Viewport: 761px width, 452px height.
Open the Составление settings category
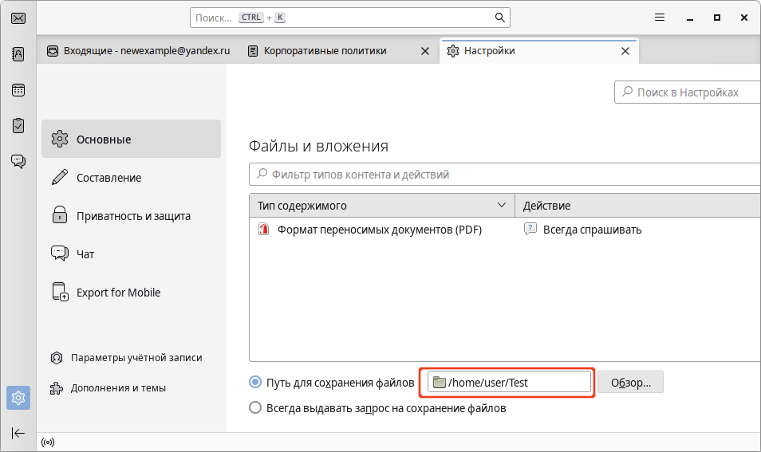tap(131, 178)
